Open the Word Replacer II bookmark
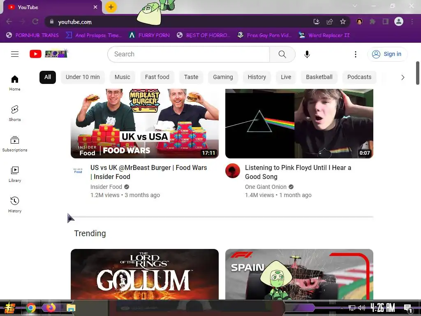 pos(324,35)
